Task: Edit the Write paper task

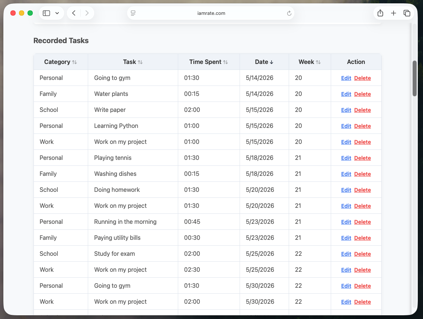Action: (346, 110)
